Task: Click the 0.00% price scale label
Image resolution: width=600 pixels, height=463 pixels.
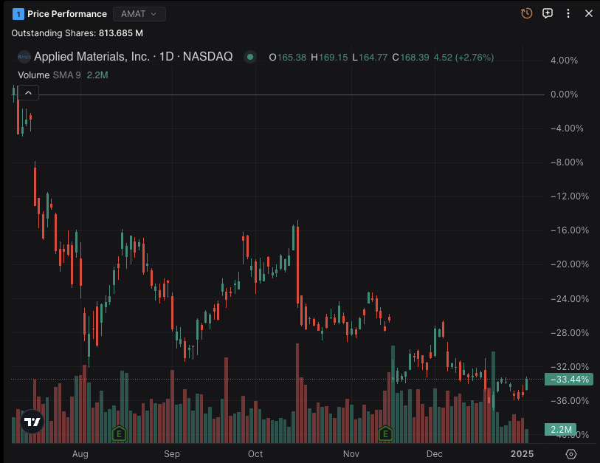Action: [564, 95]
